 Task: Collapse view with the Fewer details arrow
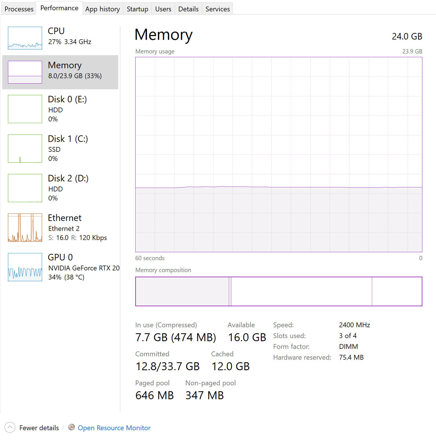click(10, 427)
